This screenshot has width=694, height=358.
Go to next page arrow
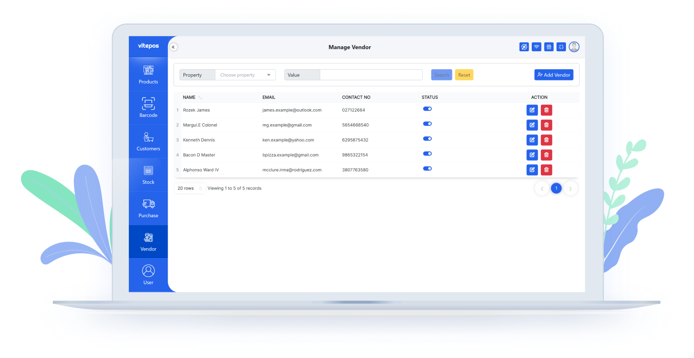571,188
